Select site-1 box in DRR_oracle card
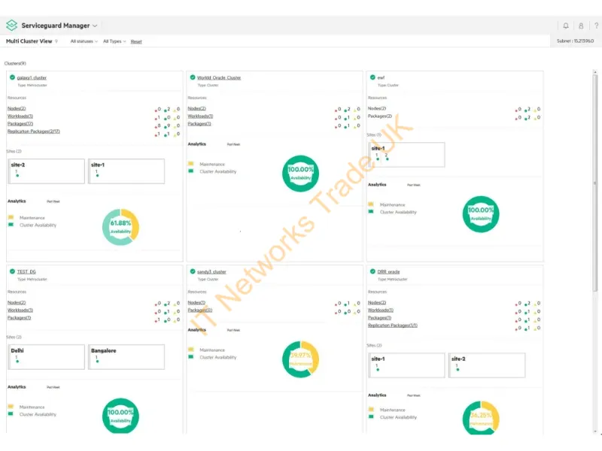 tap(406, 365)
